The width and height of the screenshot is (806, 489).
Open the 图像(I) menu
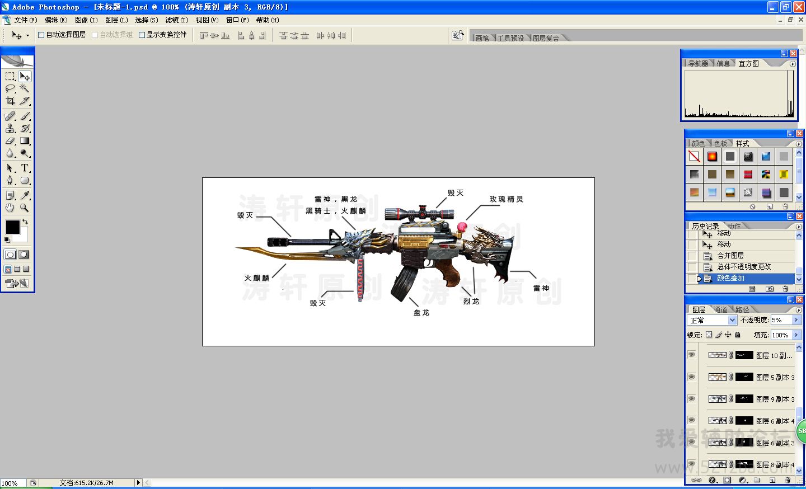pyautogui.click(x=86, y=20)
